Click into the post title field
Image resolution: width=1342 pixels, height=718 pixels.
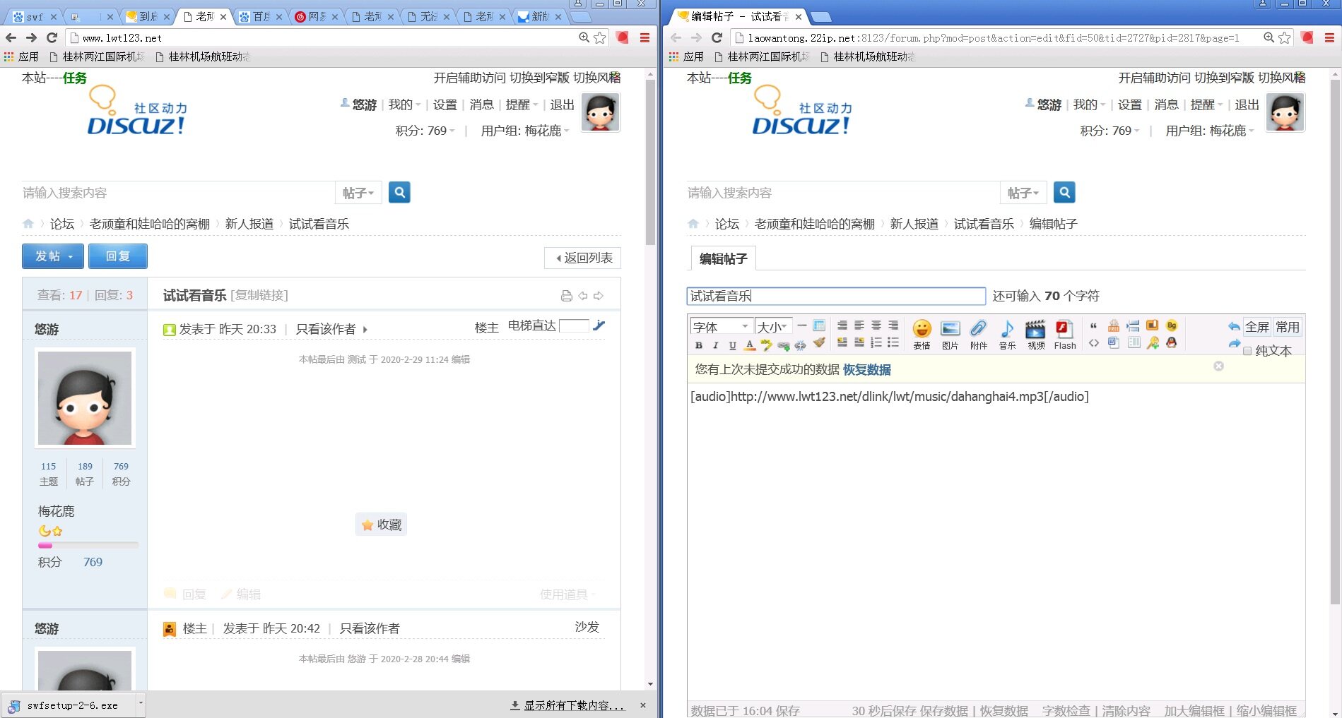click(x=836, y=296)
